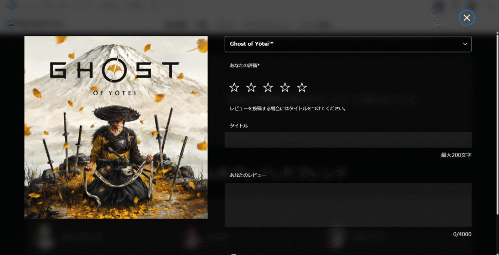Click inside the あなたのレビュー text area
Screen dimensions: 499x255
click(348, 205)
